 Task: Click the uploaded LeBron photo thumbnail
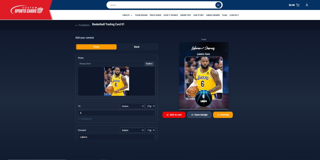pos(117,81)
